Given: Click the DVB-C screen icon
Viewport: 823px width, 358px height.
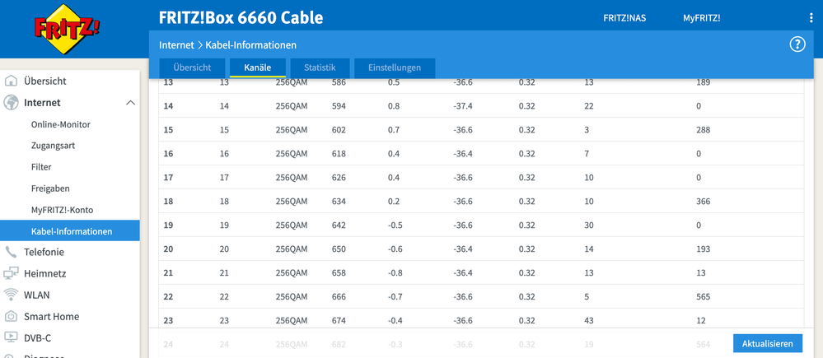Looking at the screenshot, I should point(11,338).
